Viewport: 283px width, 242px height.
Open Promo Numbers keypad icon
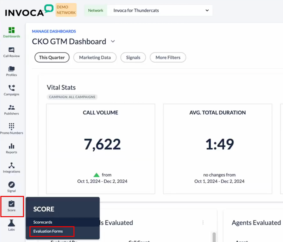pos(12,129)
